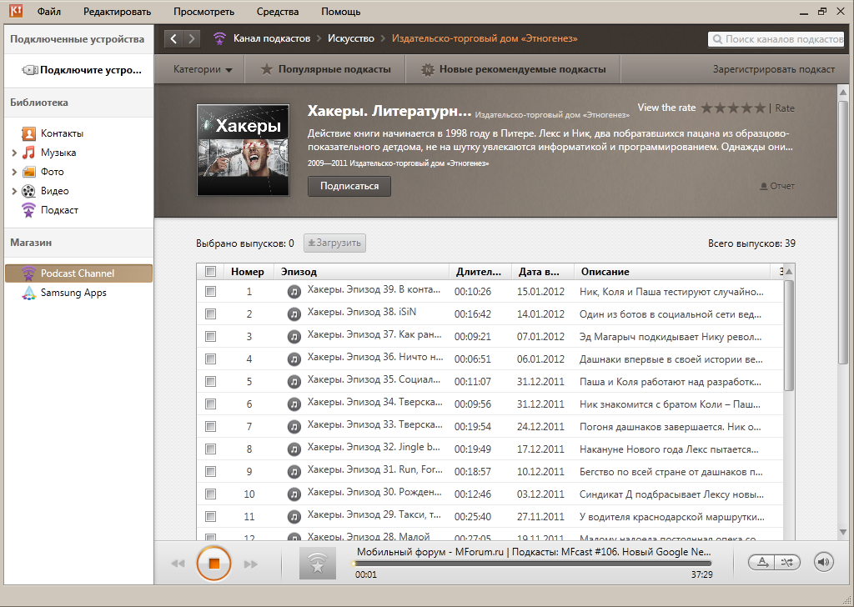Click the Отчет report icon link

(777, 186)
